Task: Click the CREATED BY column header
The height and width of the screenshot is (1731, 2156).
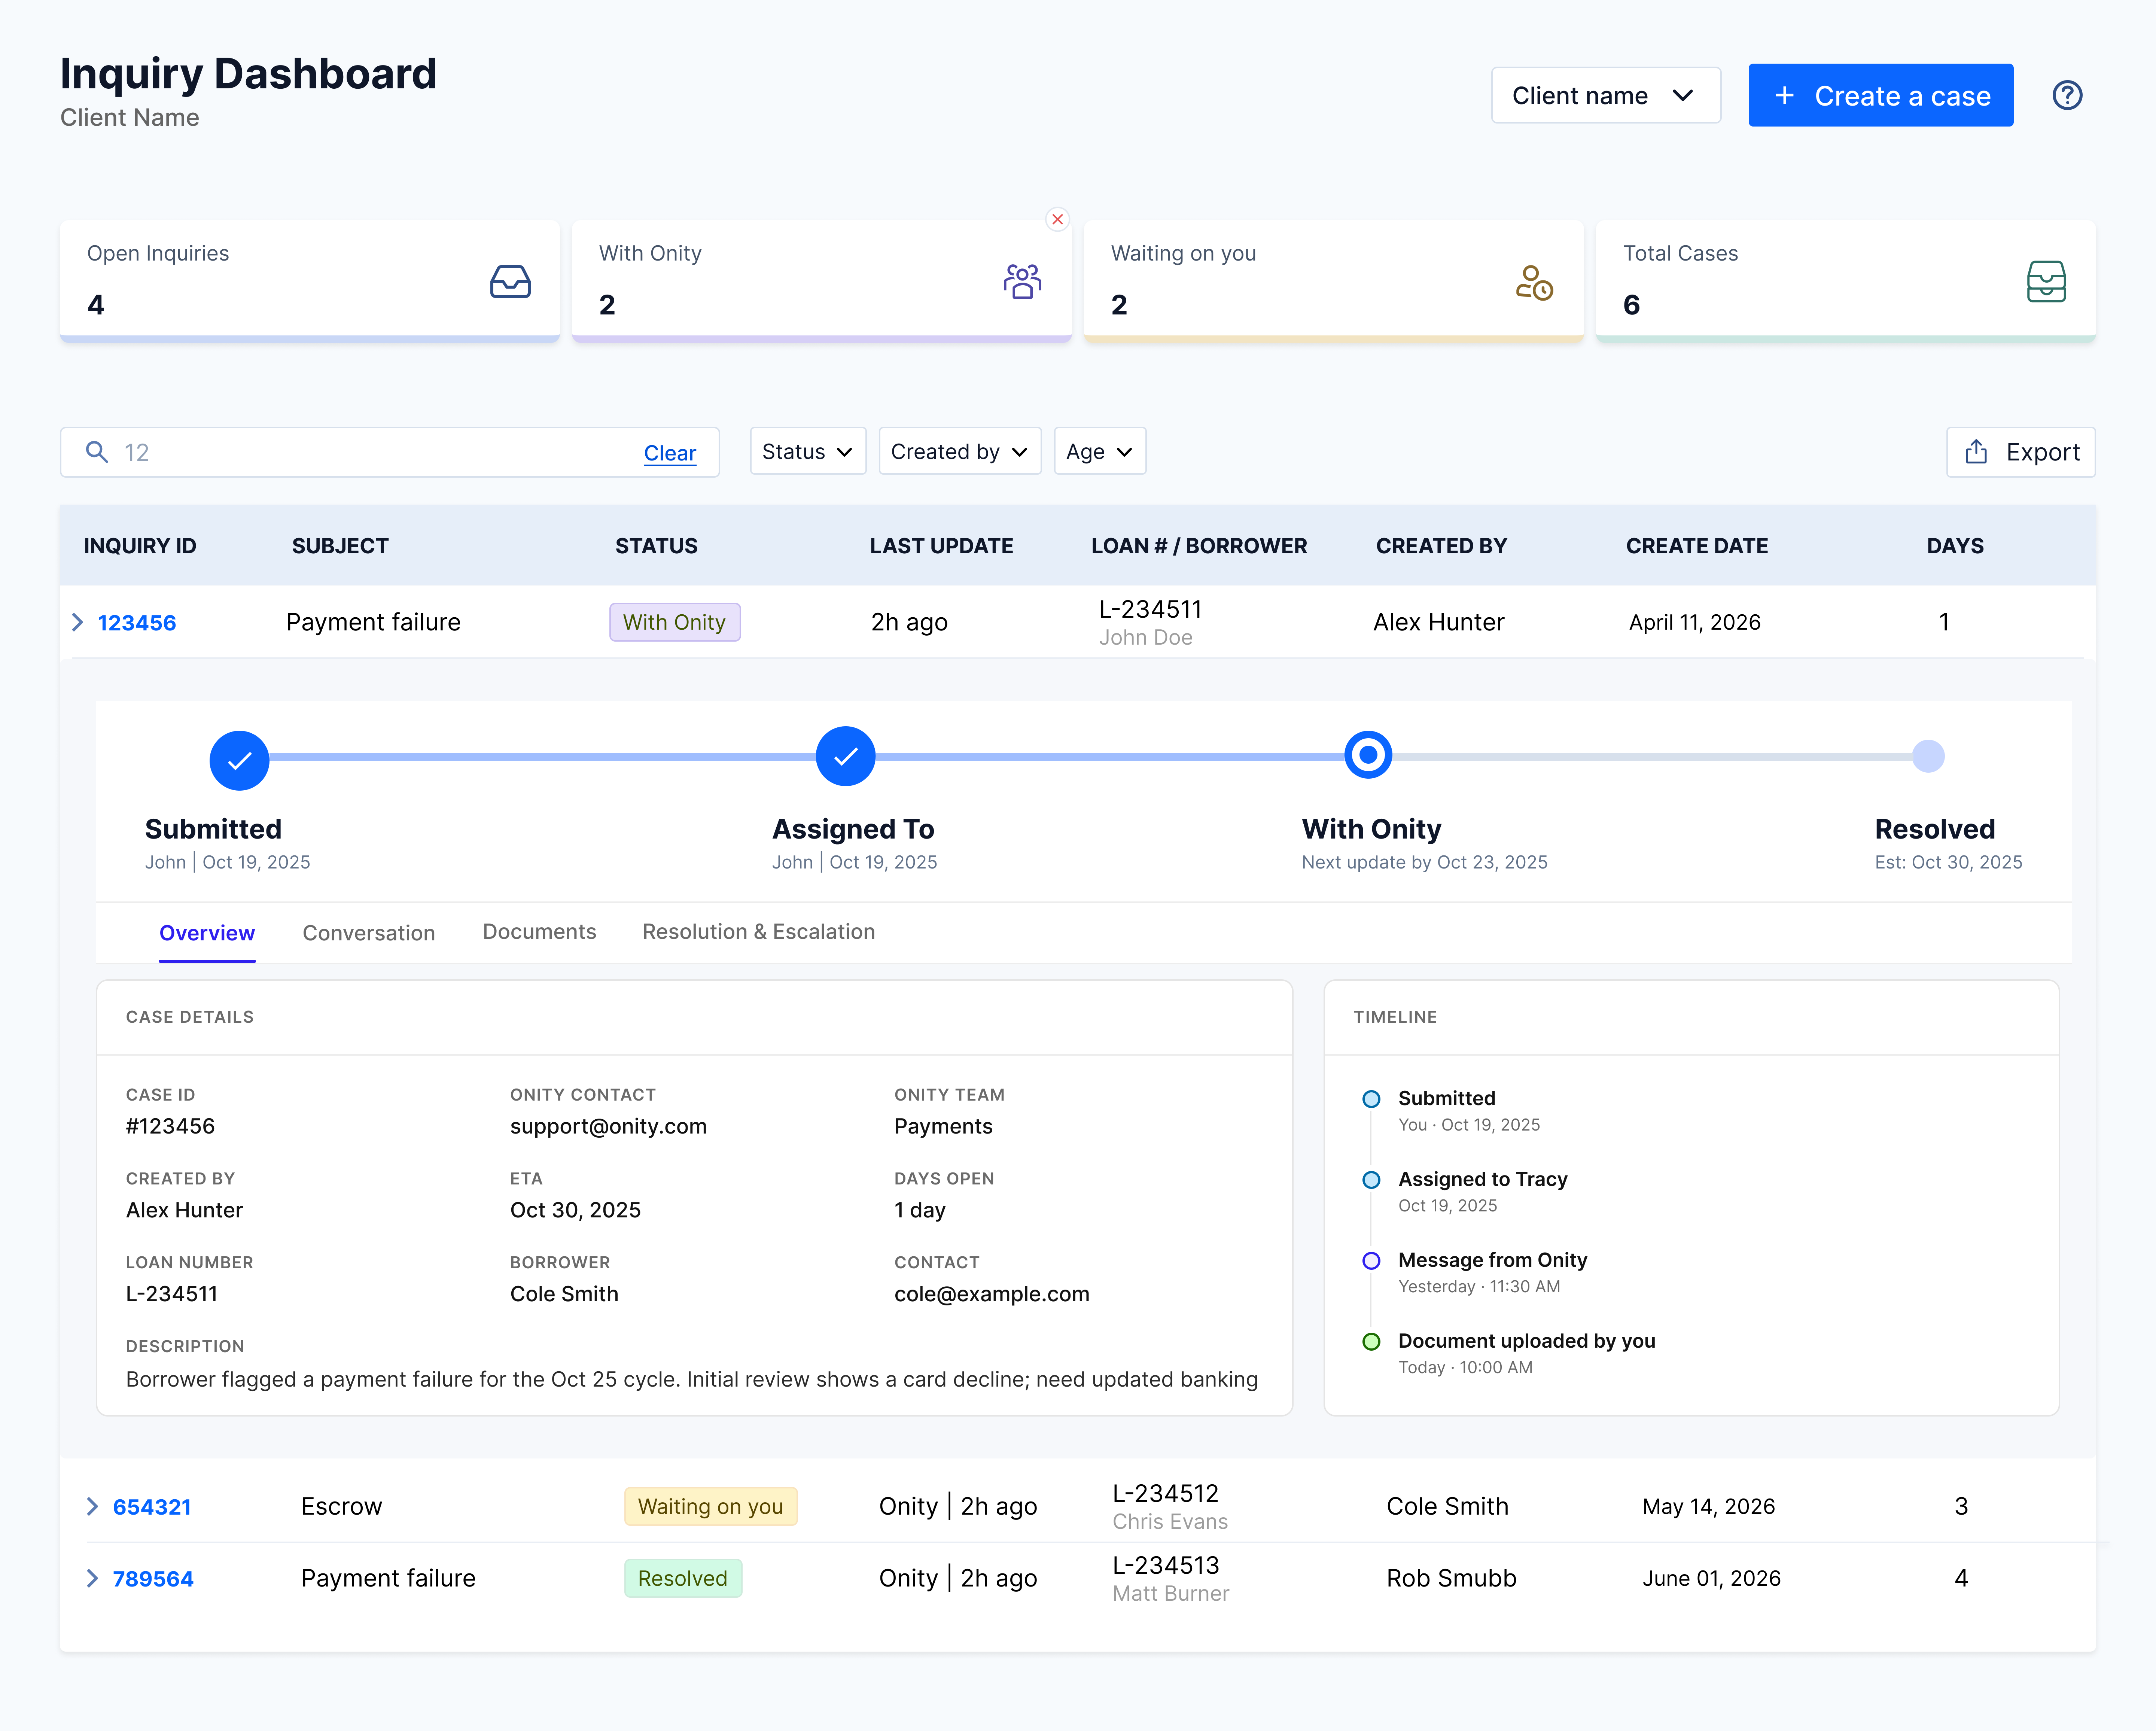Action: [1441, 546]
